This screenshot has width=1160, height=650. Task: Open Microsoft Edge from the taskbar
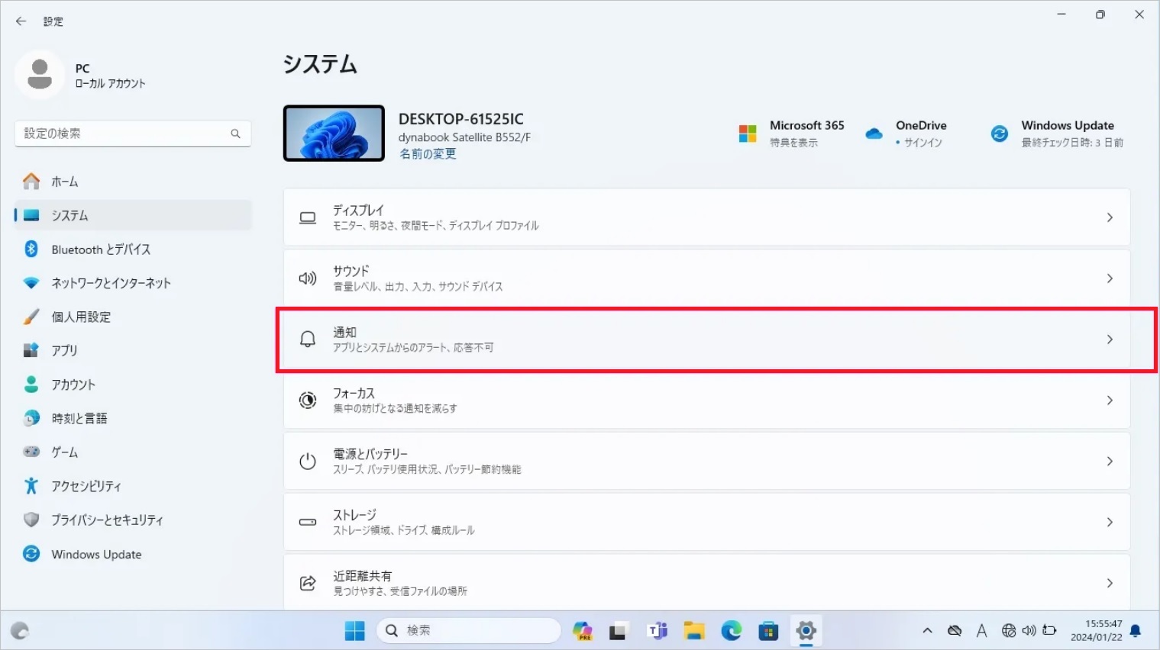point(731,631)
